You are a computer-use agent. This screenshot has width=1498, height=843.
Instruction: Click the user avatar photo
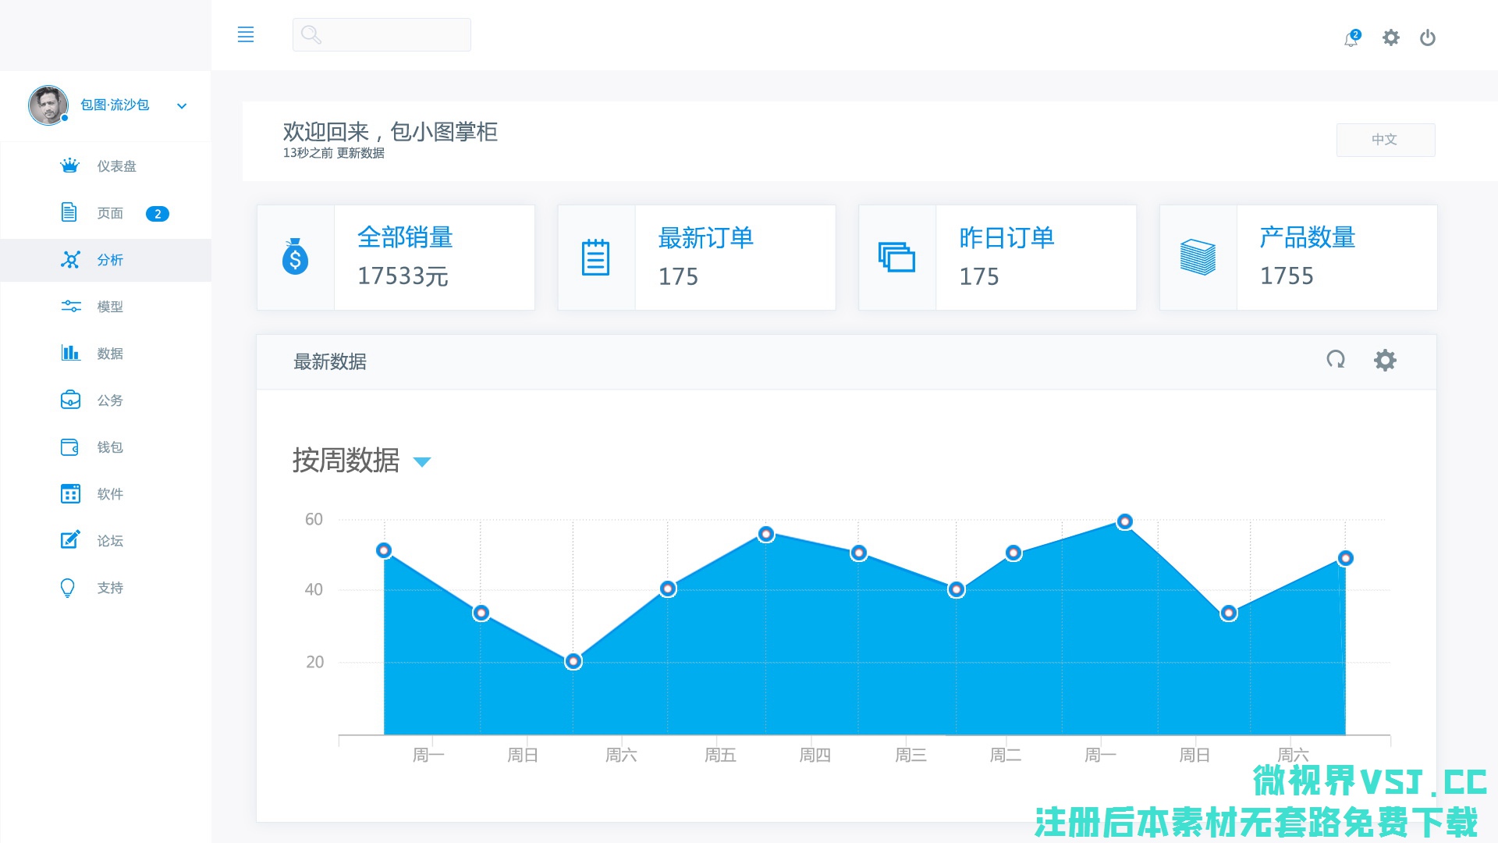[48, 105]
